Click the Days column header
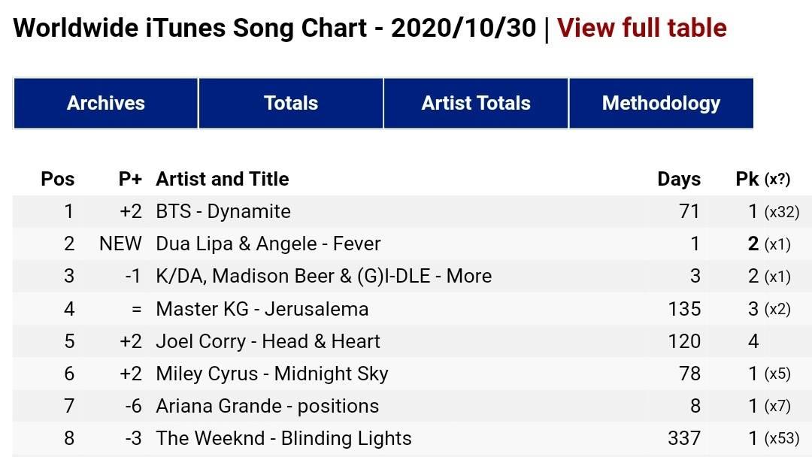Image resolution: width=812 pixels, height=457 pixels. (679, 179)
